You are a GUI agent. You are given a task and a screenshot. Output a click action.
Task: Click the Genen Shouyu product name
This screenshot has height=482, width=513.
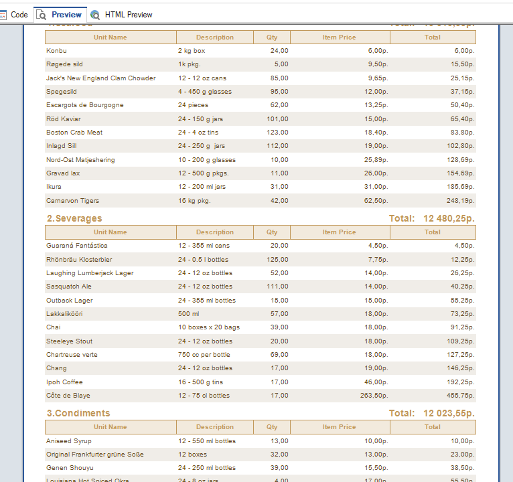click(x=70, y=468)
